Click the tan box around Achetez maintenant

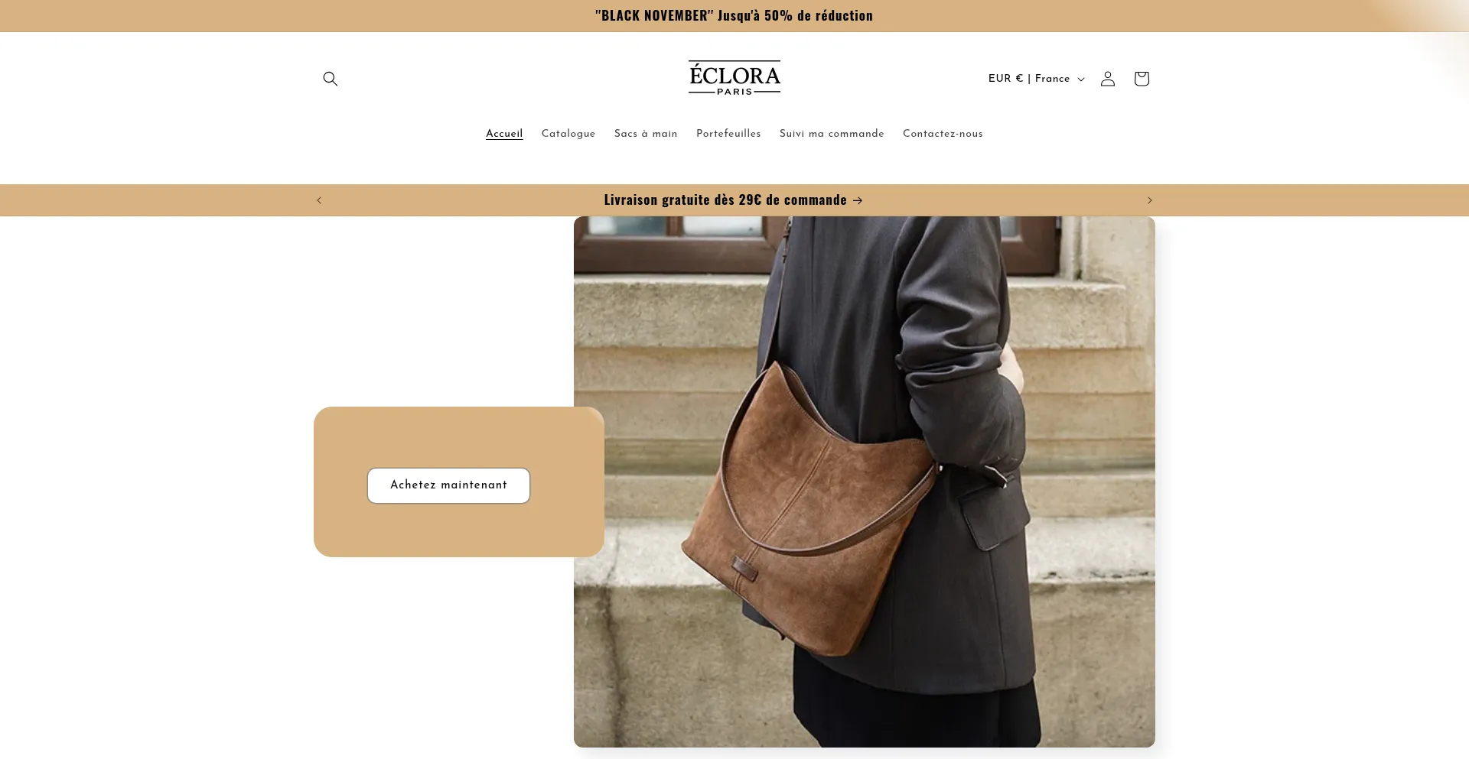(459, 482)
